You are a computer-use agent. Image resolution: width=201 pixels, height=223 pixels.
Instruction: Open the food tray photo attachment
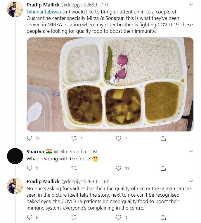click(x=110, y=84)
